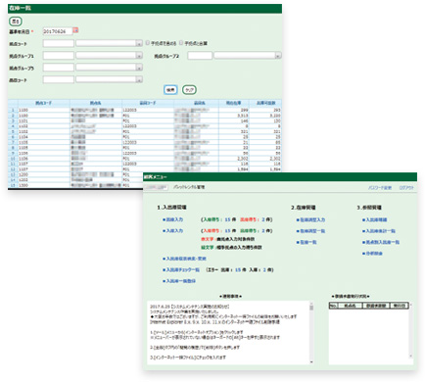425x382 pixels.
Task: Click the パスワード変更 link in the menu window
Action: click(x=380, y=188)
